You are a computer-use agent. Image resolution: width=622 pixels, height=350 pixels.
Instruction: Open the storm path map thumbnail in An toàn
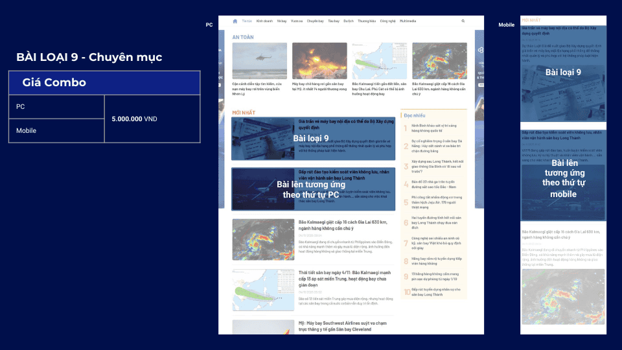click(379, 61)
